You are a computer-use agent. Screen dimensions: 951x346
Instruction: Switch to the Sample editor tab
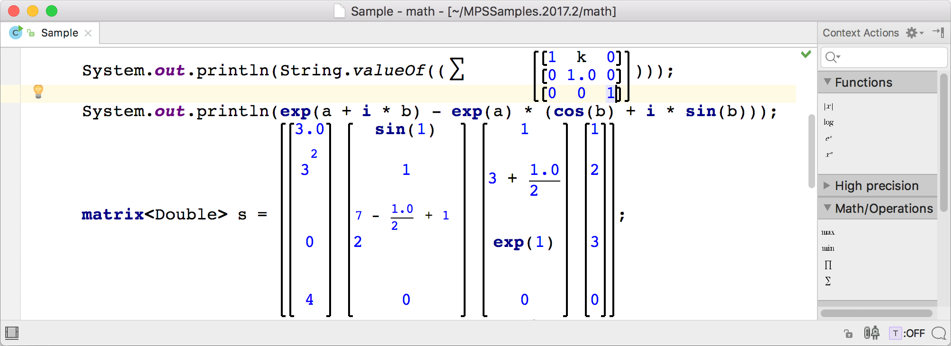point(59,33)
